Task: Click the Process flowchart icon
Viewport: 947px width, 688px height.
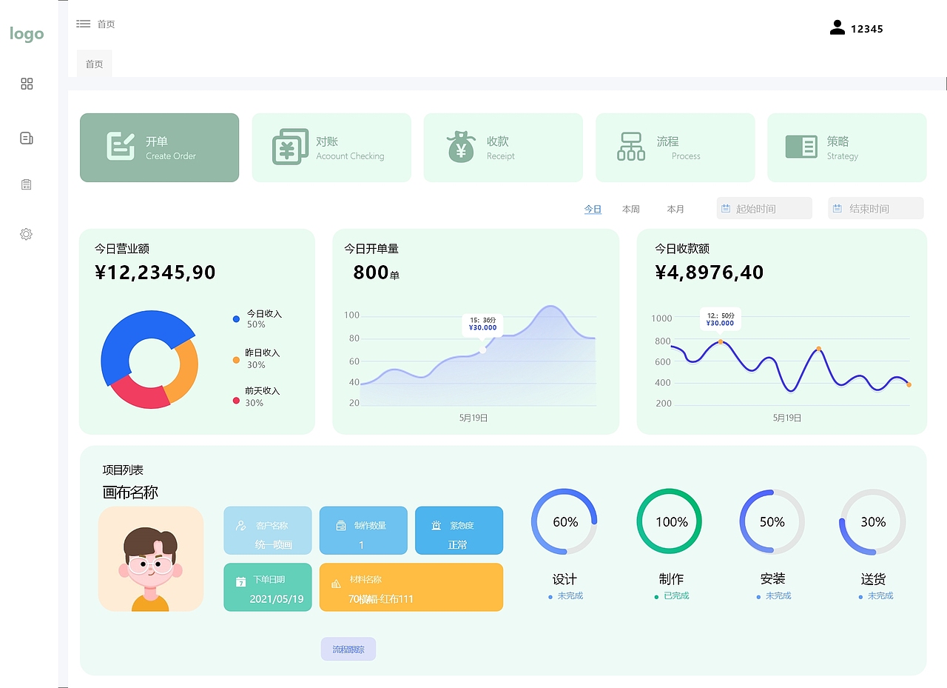Action: point(631,146)
